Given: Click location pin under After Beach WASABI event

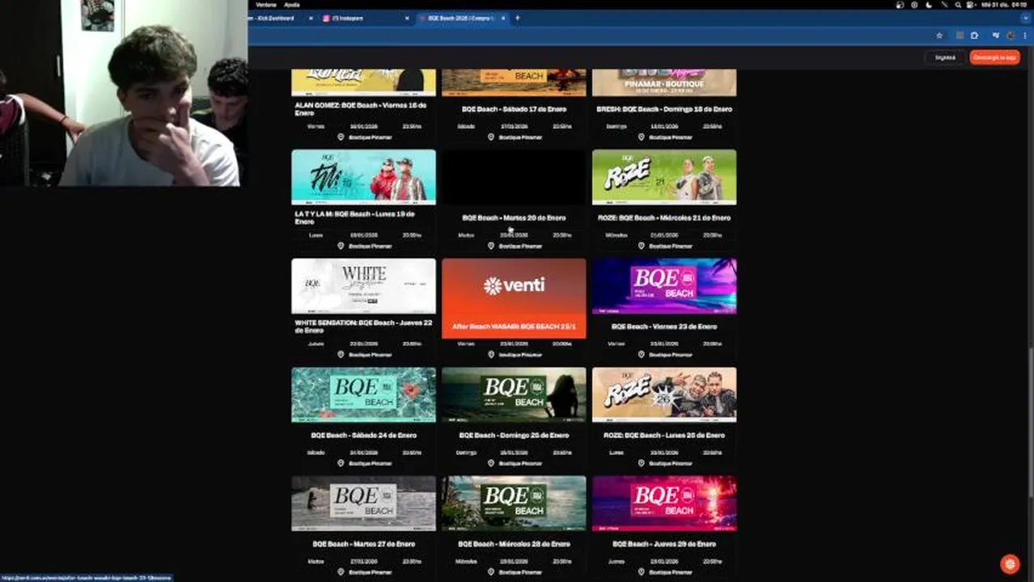Looking at the screenshot, I should click(x=491, y=355).
